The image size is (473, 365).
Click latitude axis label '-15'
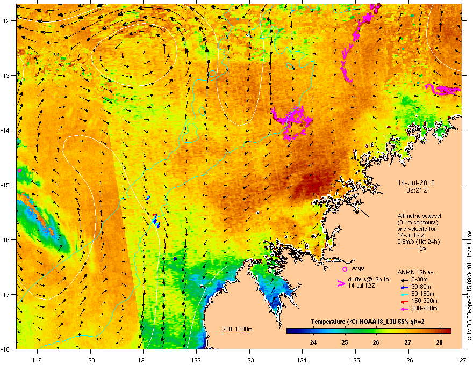[6, 185]
